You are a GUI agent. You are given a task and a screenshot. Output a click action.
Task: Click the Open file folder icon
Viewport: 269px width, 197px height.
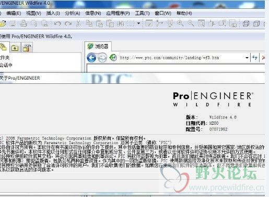pyautogui.click(x=3, y=24)
